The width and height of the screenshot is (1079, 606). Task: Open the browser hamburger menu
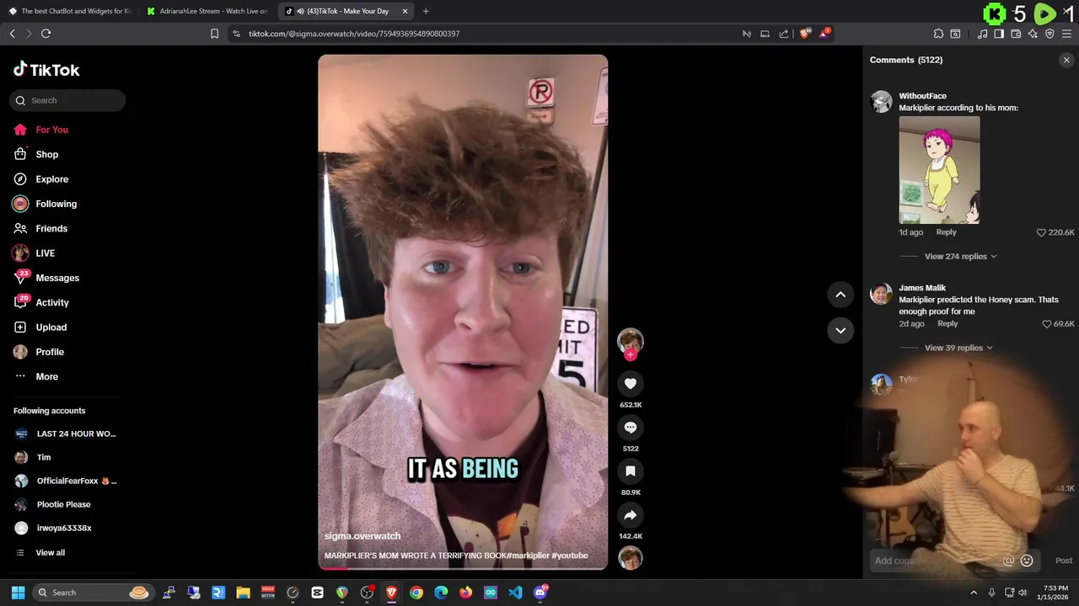1066,34
